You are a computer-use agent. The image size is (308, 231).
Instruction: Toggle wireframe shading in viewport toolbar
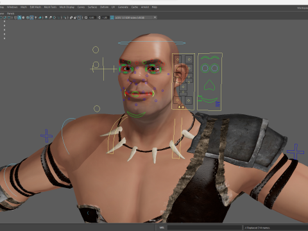pos(15,17)
